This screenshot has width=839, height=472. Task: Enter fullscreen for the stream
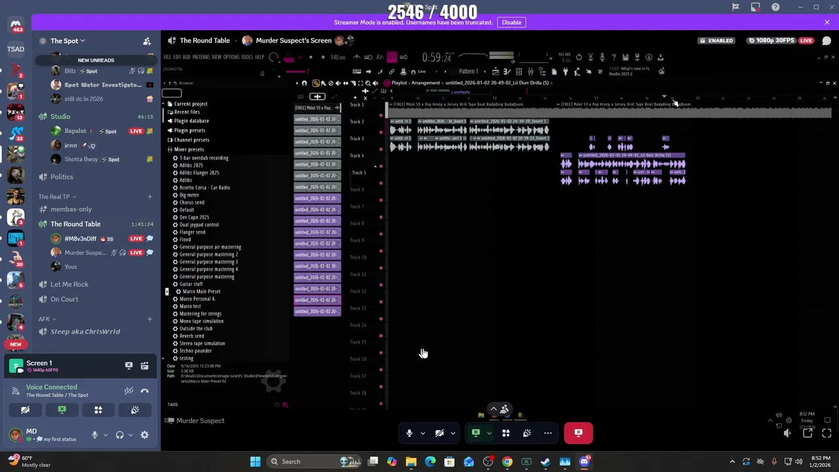[x=827, y=433]
